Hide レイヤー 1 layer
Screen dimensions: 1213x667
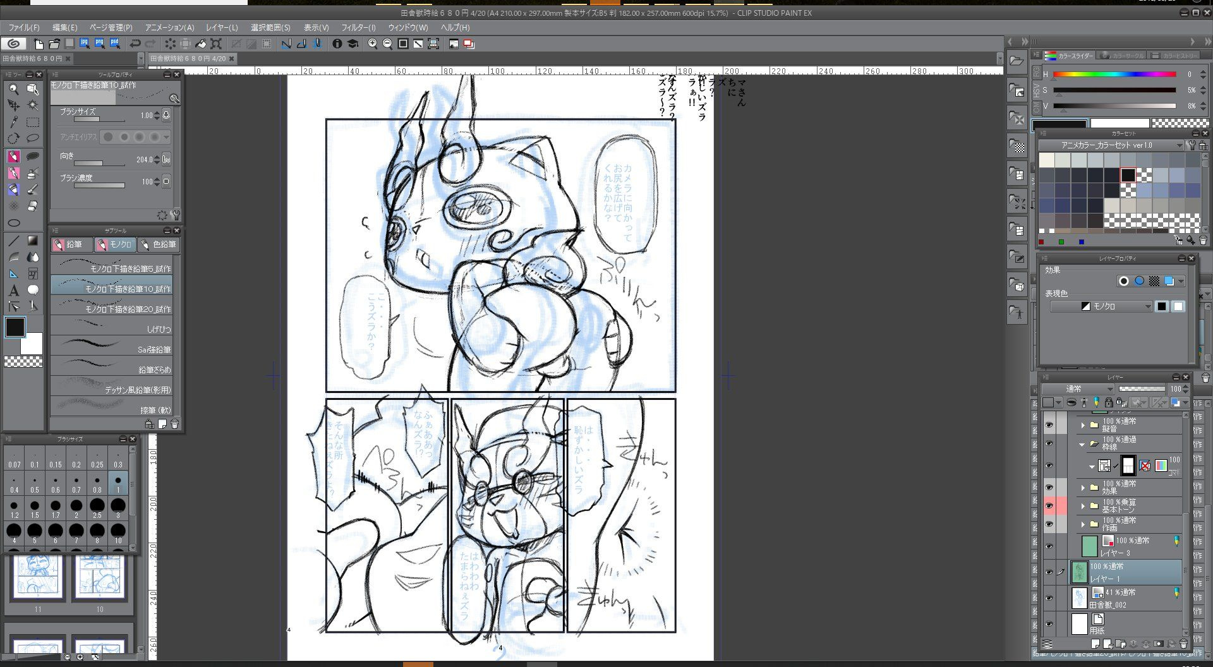tap(1049, 572)
